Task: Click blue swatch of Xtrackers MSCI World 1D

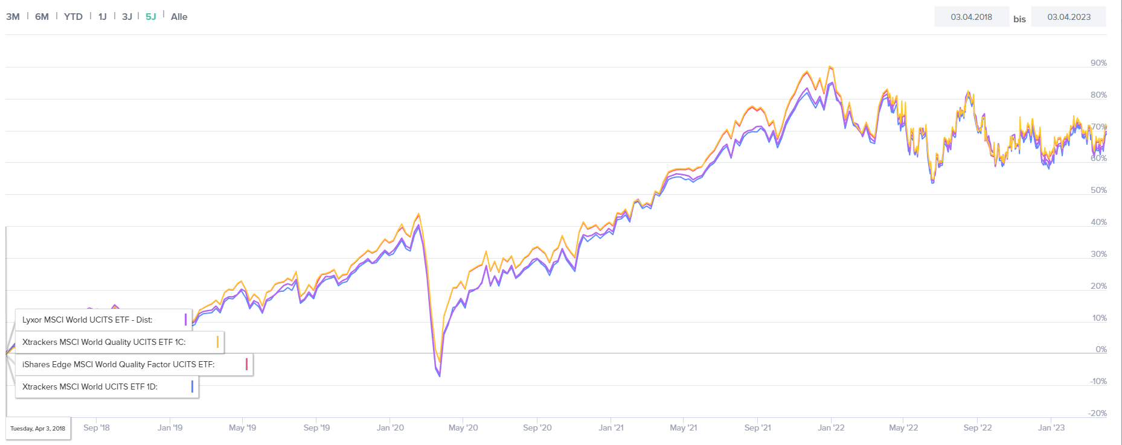Action: pos(192,387)
